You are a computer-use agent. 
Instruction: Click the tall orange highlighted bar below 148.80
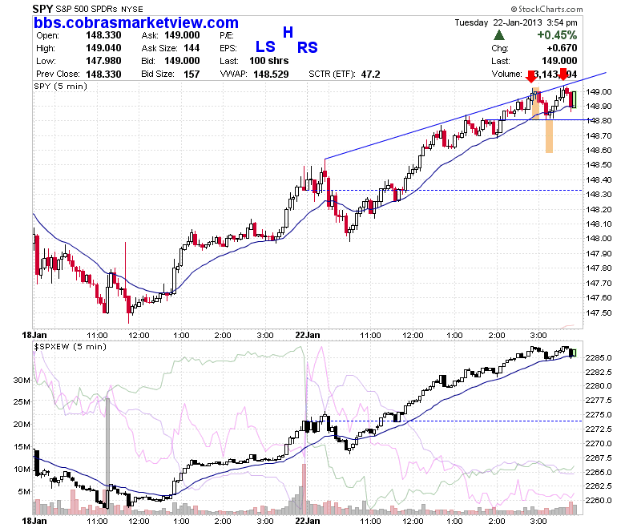[549, 136]
